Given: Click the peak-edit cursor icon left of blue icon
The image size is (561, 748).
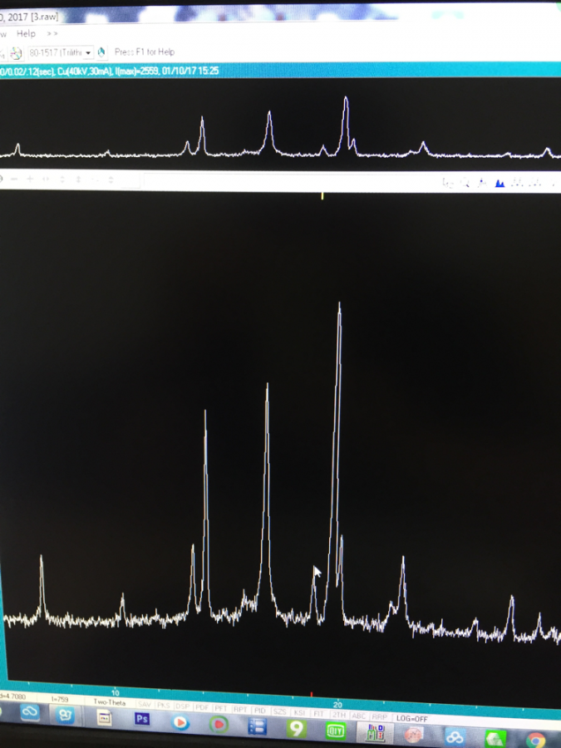Looking at the screenshot, I should coord(482,182).
